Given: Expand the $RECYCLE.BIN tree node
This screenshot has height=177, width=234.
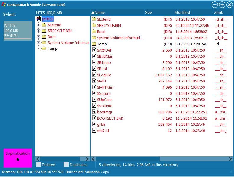Looking at the screenshot, I should (x=38, y=31).
